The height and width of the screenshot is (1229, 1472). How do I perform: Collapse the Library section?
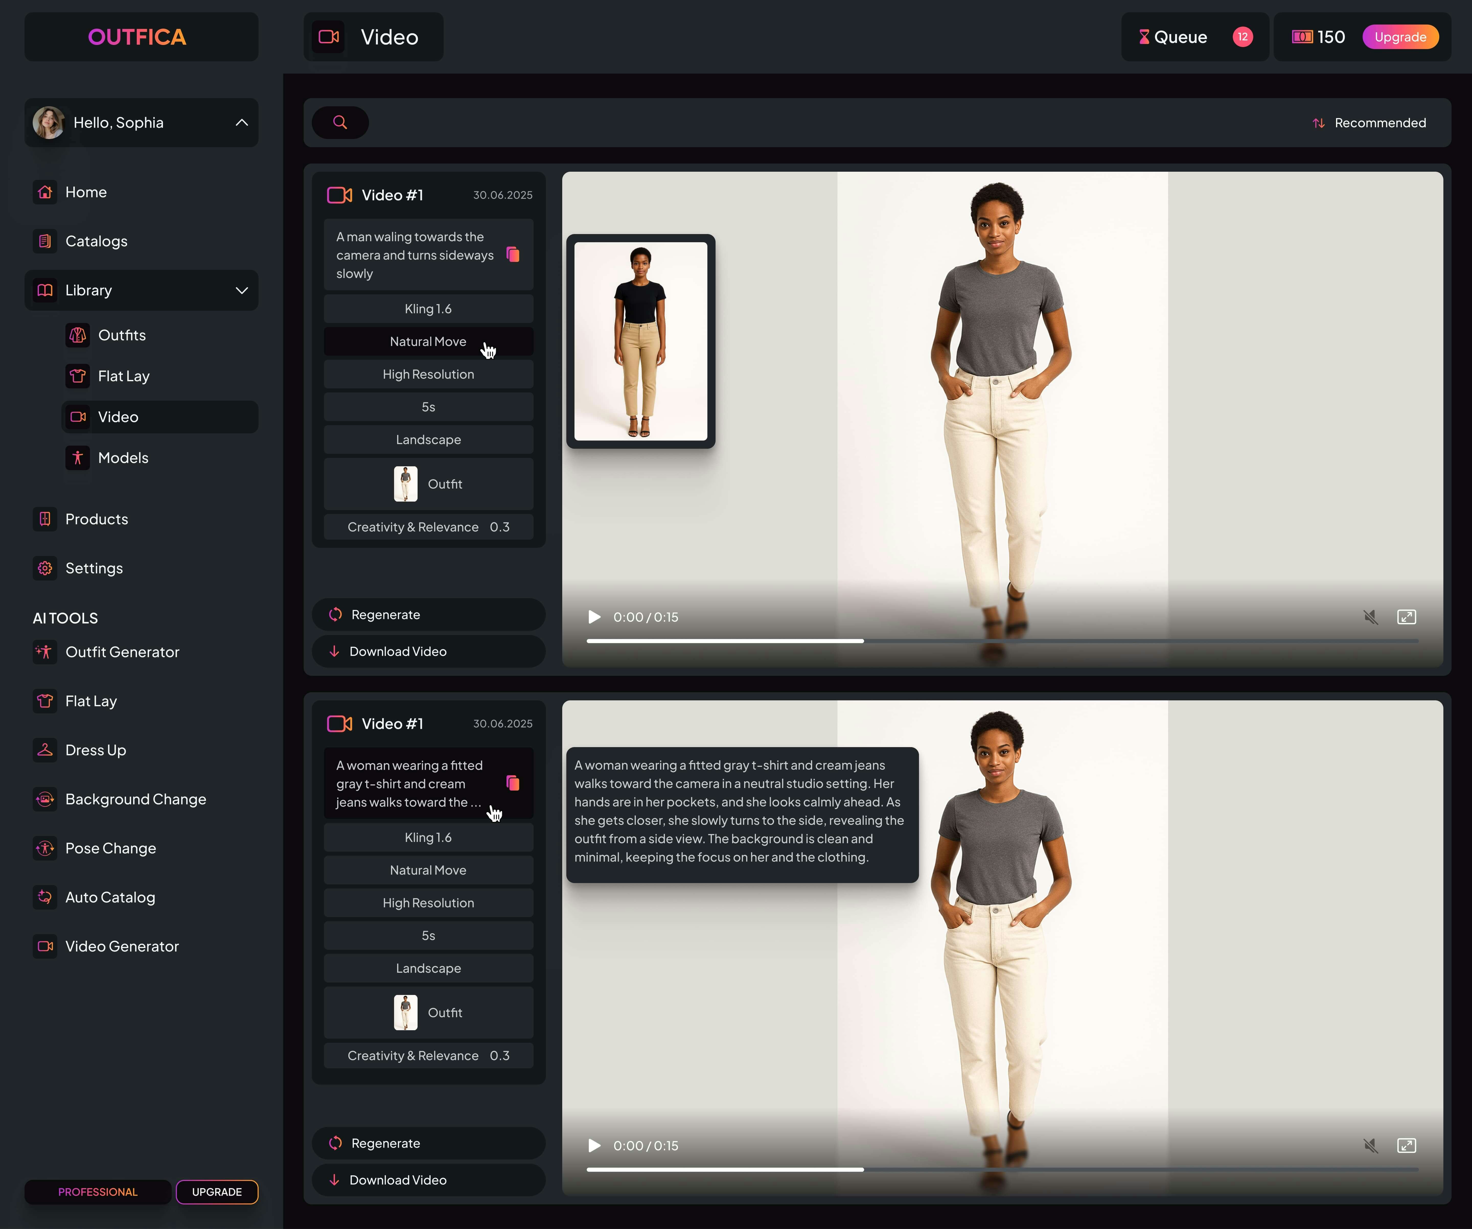[242, 290]
